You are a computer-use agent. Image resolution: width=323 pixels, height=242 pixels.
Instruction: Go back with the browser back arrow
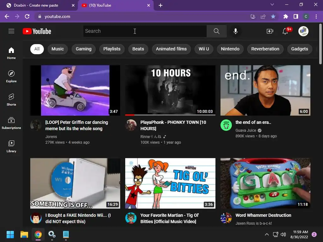[x=7, y=16]
